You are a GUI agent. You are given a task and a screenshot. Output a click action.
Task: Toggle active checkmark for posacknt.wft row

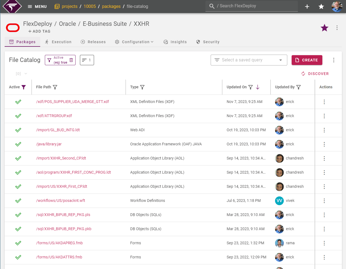click(18, 201)
